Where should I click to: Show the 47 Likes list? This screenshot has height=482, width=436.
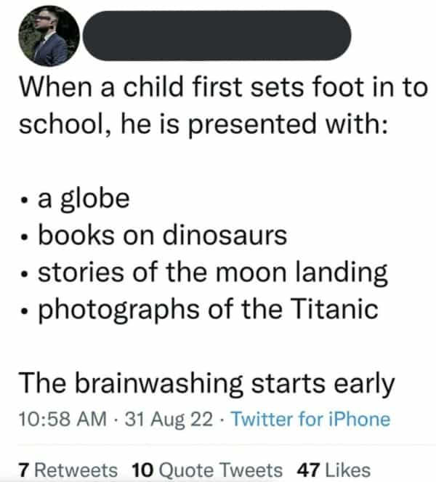pyautogui.click(x=334, y=470)
